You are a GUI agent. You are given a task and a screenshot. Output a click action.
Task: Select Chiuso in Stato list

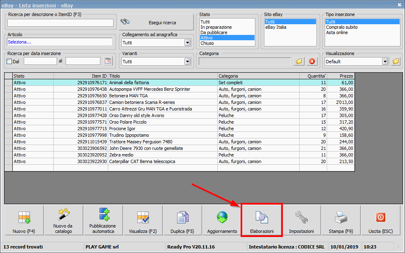click(x=227, y=43)
